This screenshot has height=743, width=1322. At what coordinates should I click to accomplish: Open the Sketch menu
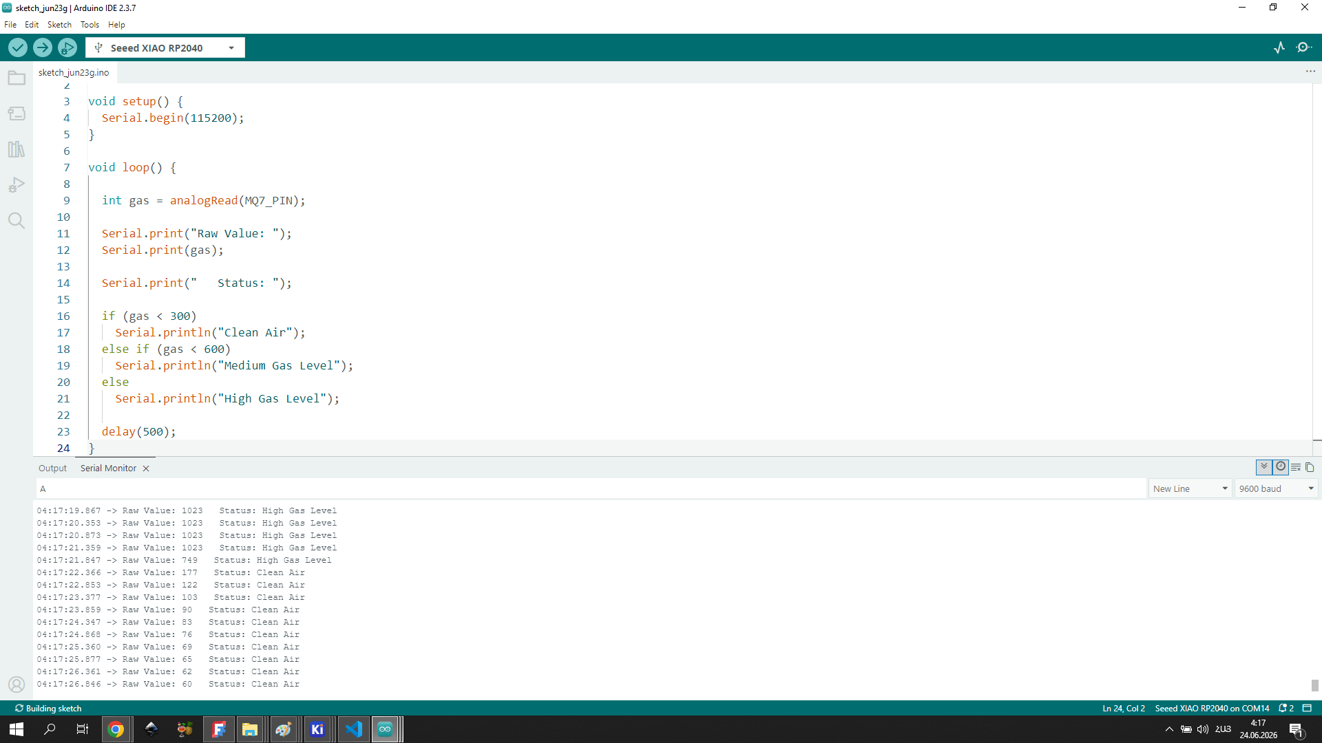(59, 24)
